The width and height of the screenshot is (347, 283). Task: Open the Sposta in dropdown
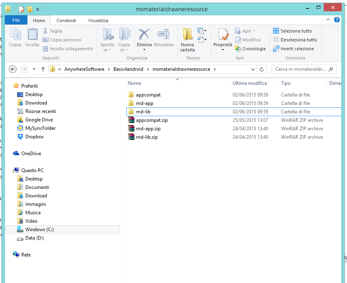[x=107, y=40]
